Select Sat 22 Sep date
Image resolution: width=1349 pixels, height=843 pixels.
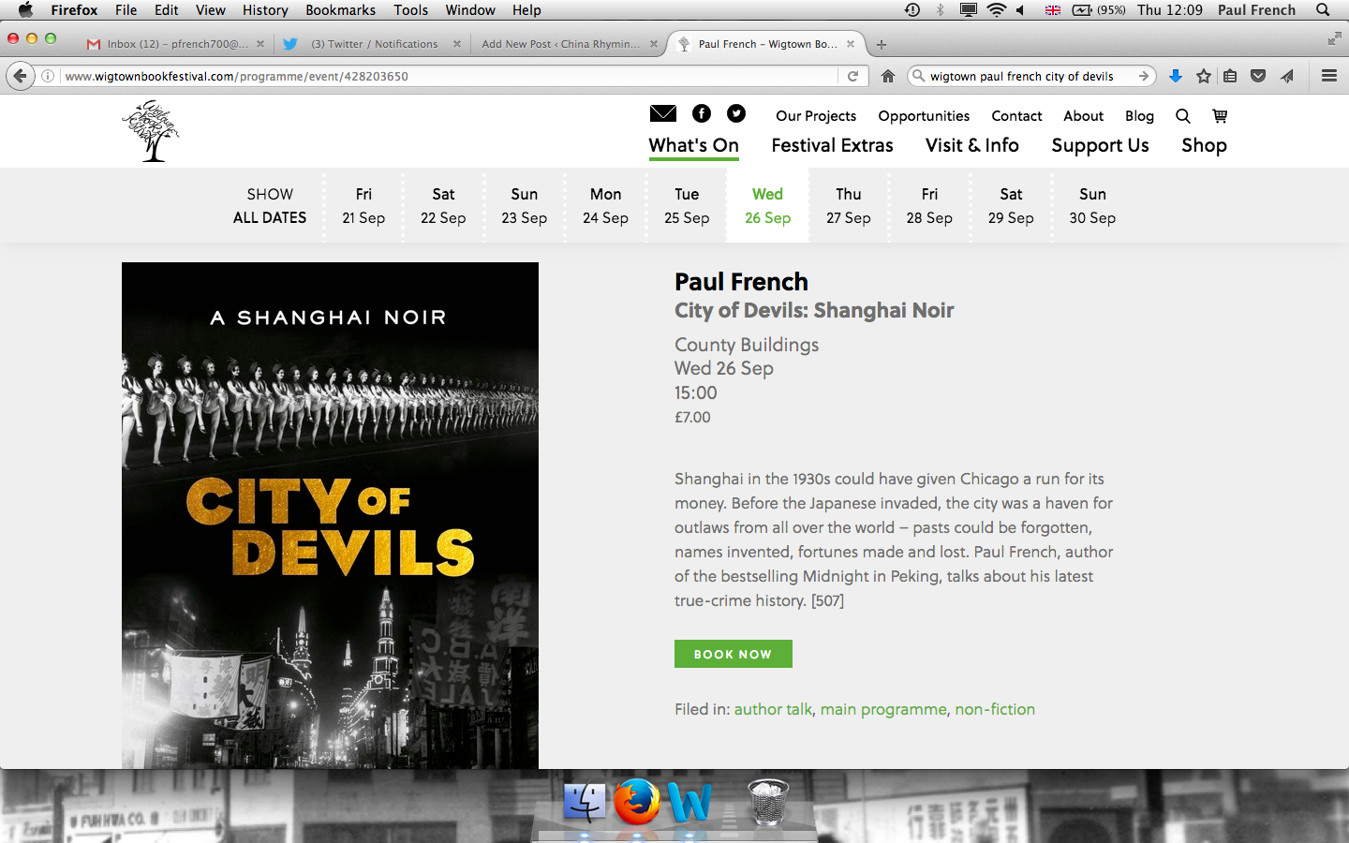coord(443,206)
